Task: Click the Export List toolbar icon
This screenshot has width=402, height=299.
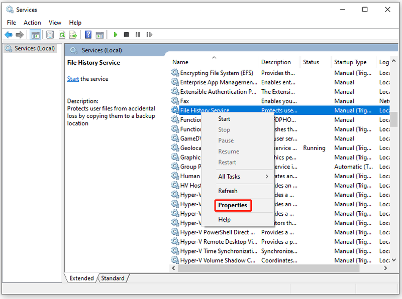Action: pos(73,35)
